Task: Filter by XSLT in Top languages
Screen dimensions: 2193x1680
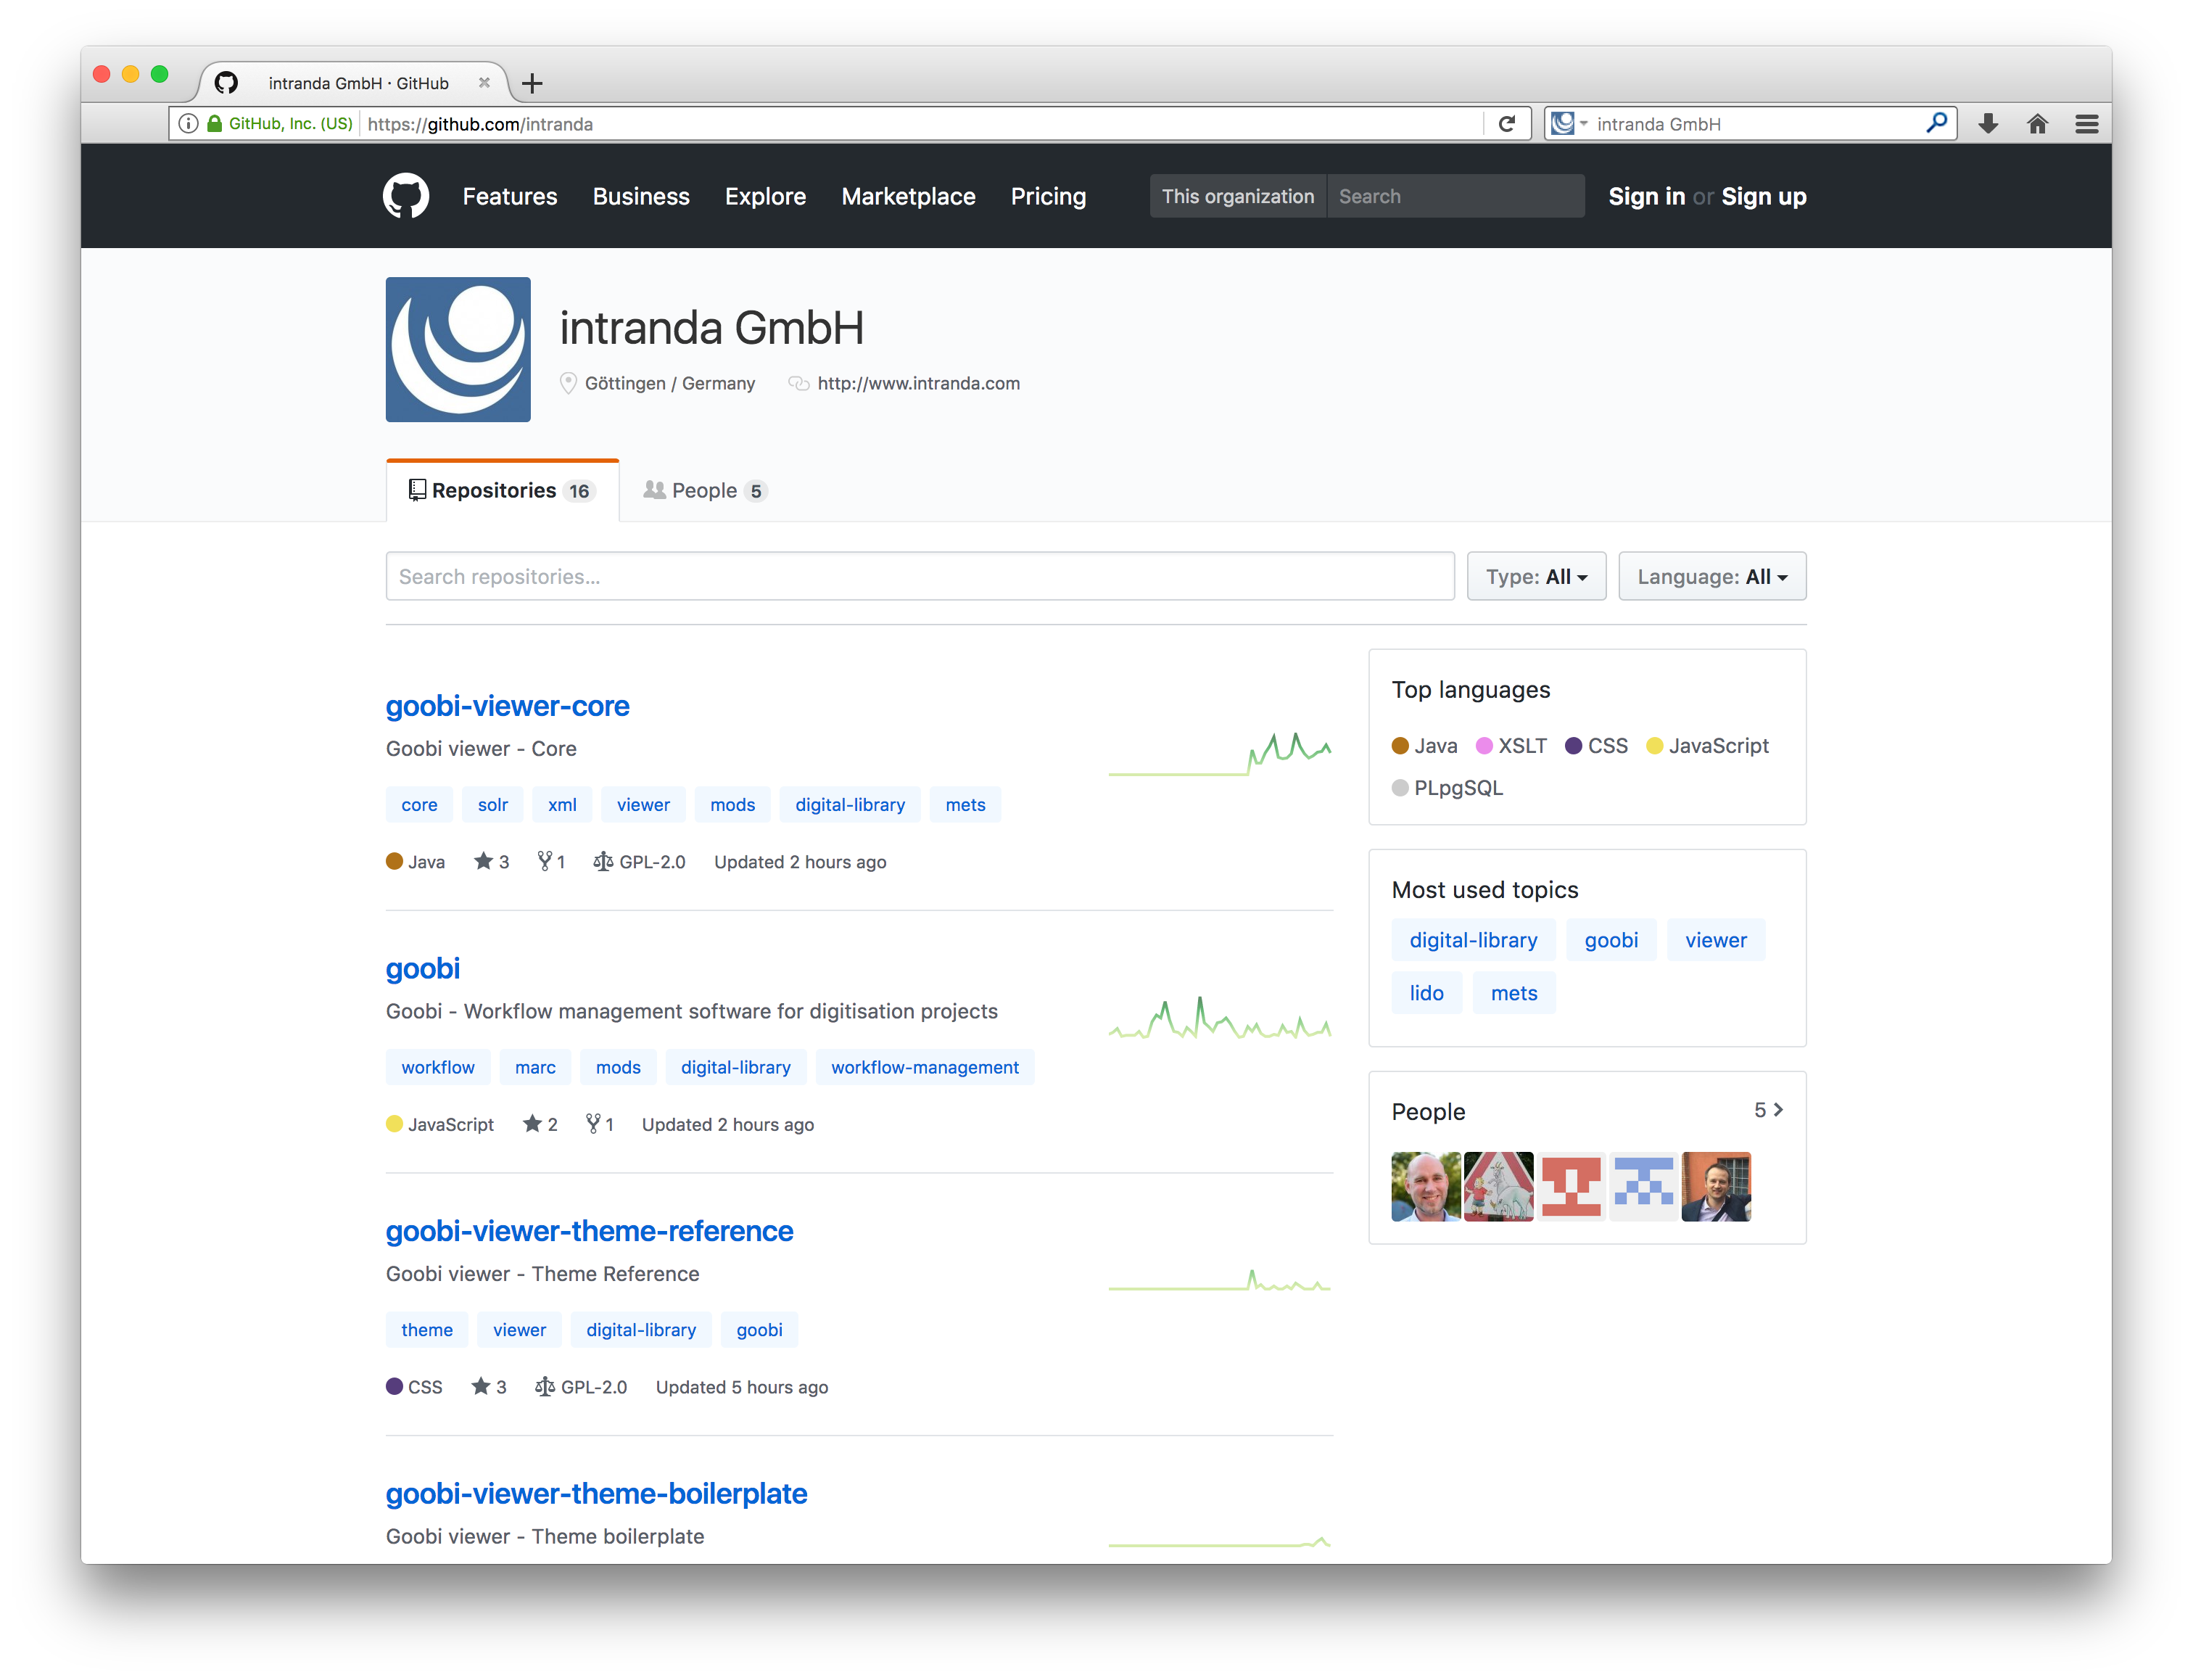Action: (x=1511, y=746)
